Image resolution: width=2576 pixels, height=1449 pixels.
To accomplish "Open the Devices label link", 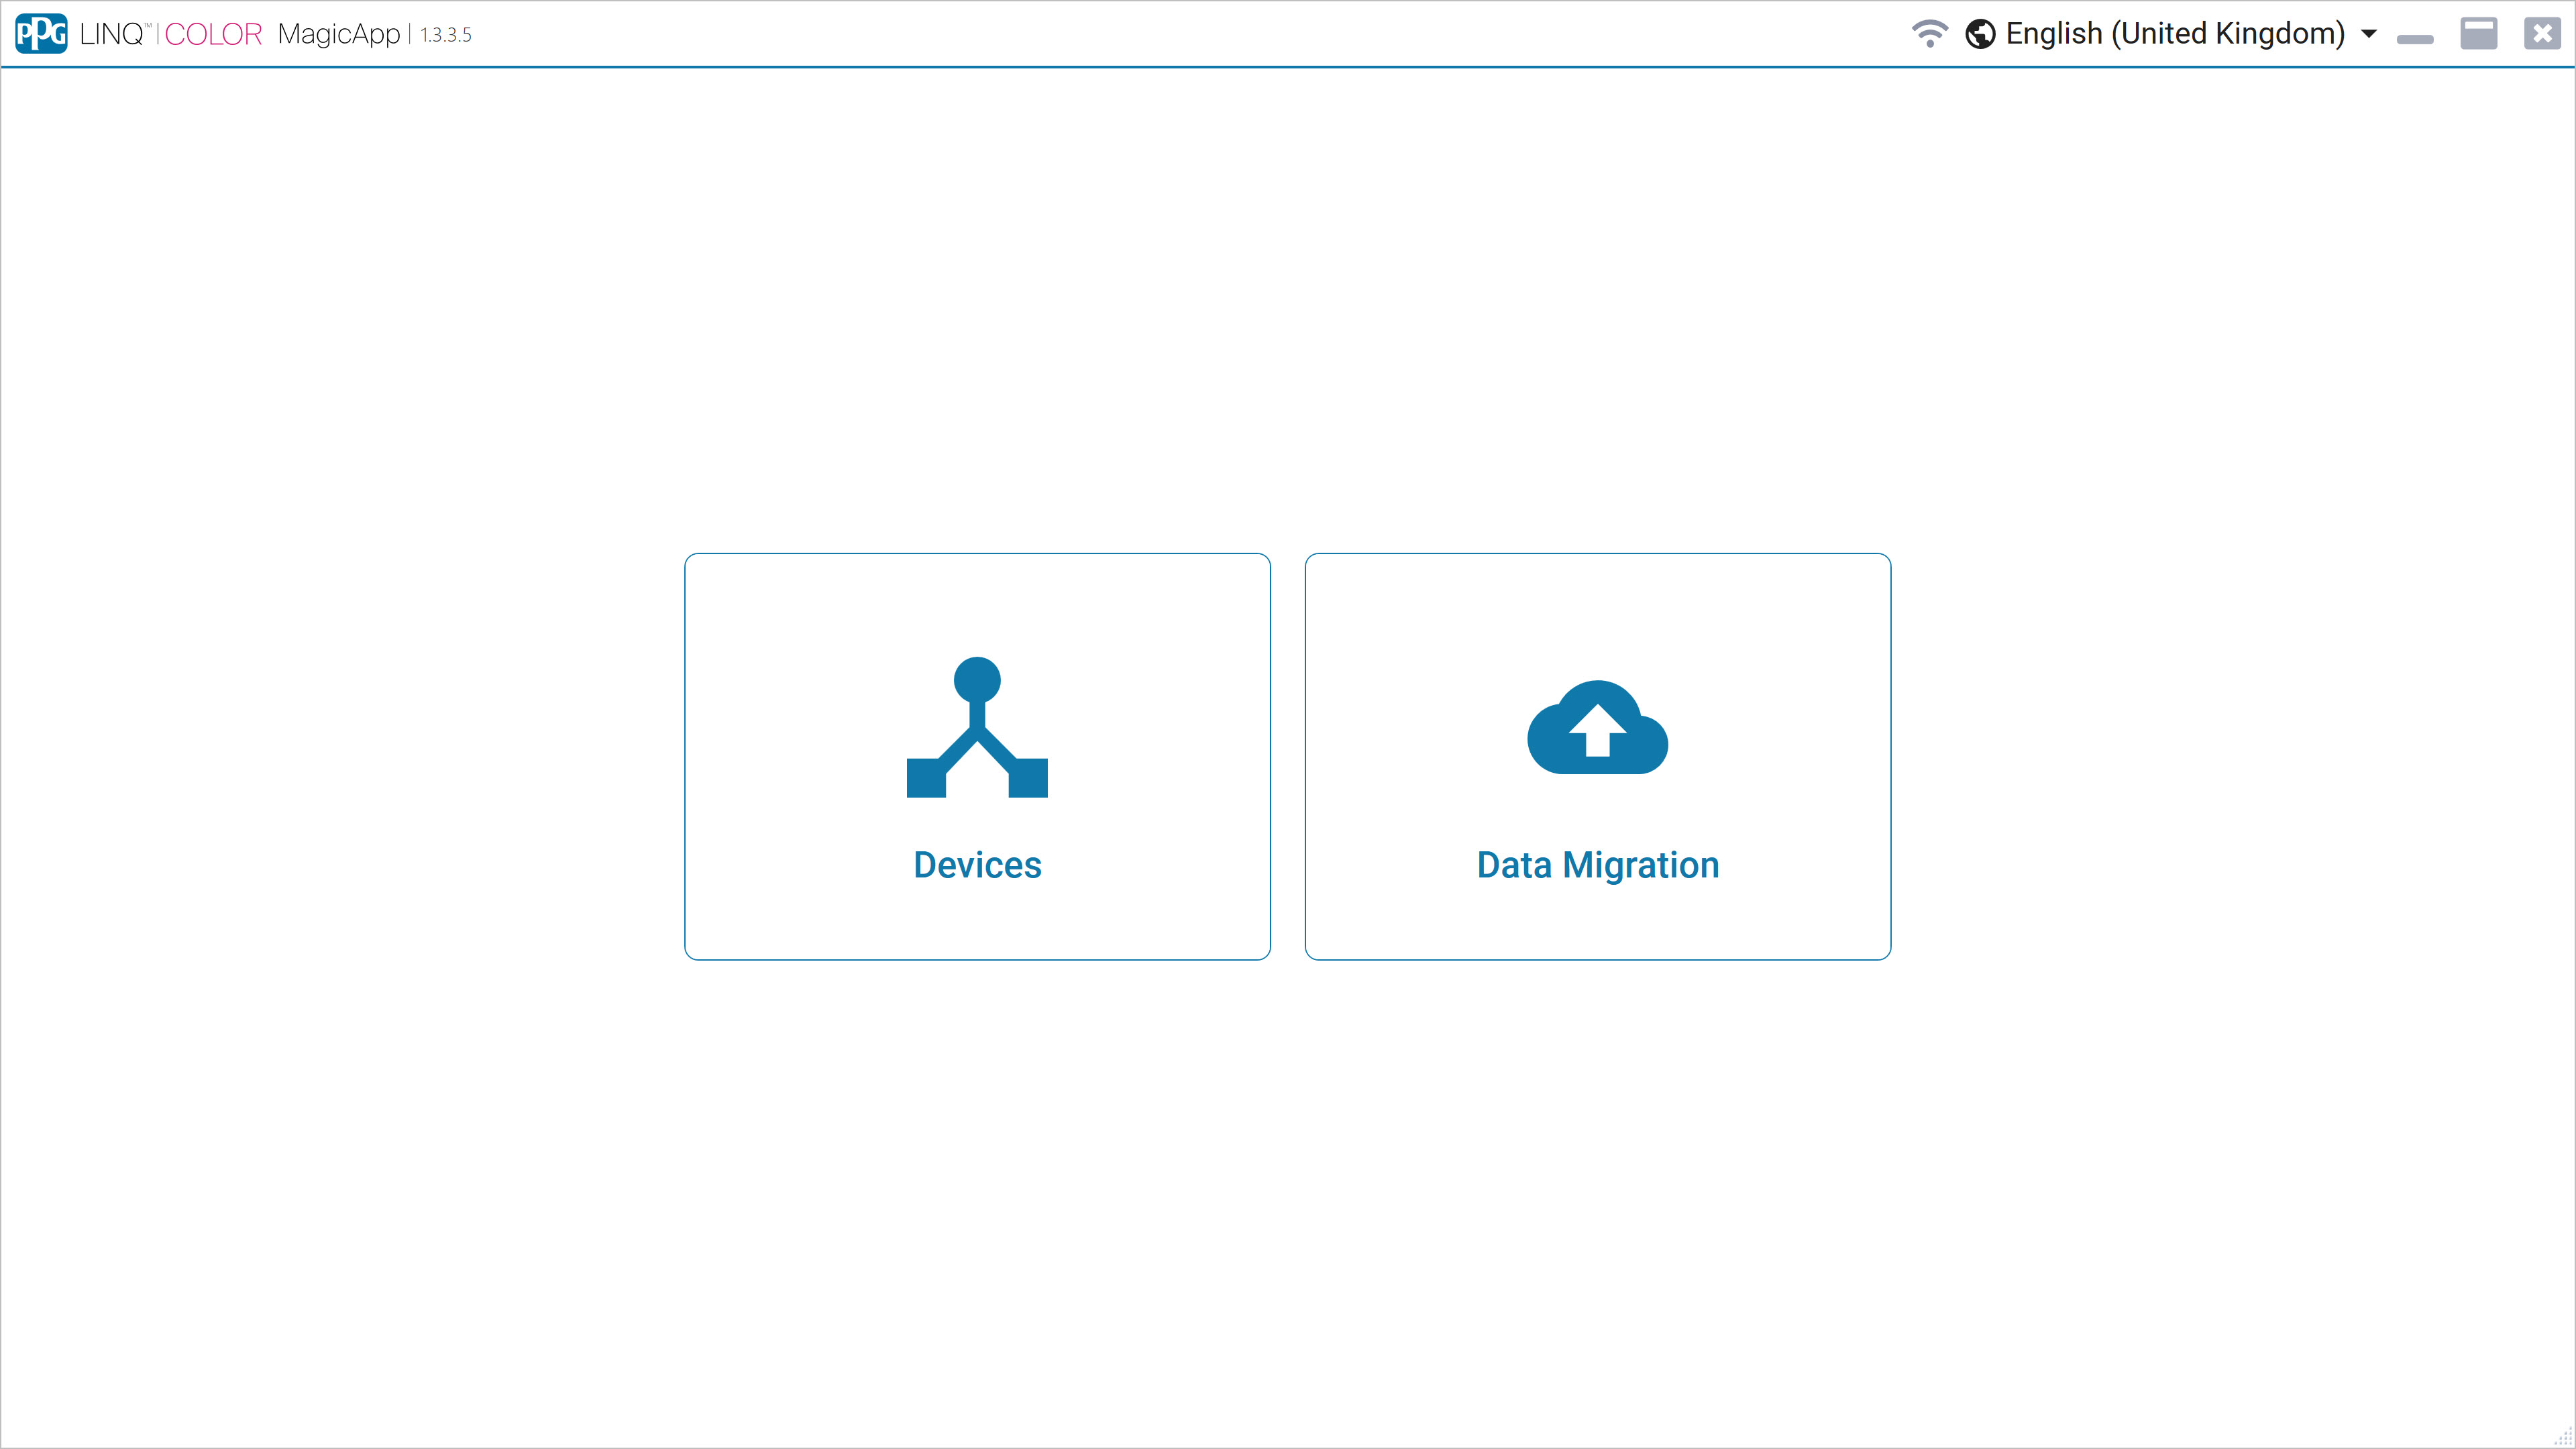I will [977, 865].
